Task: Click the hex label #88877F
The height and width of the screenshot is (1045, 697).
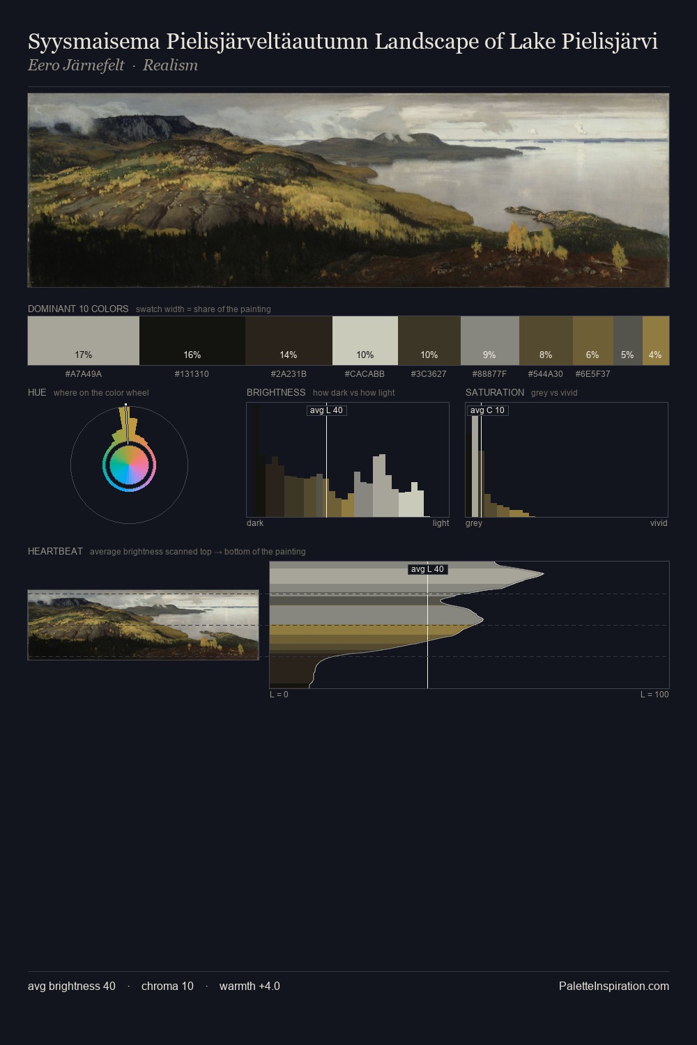Action: click(489, 374)
